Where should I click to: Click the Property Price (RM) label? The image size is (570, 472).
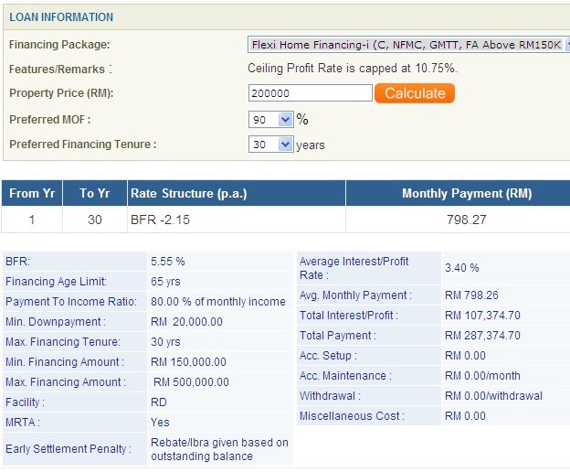click(x=61, y=92)
